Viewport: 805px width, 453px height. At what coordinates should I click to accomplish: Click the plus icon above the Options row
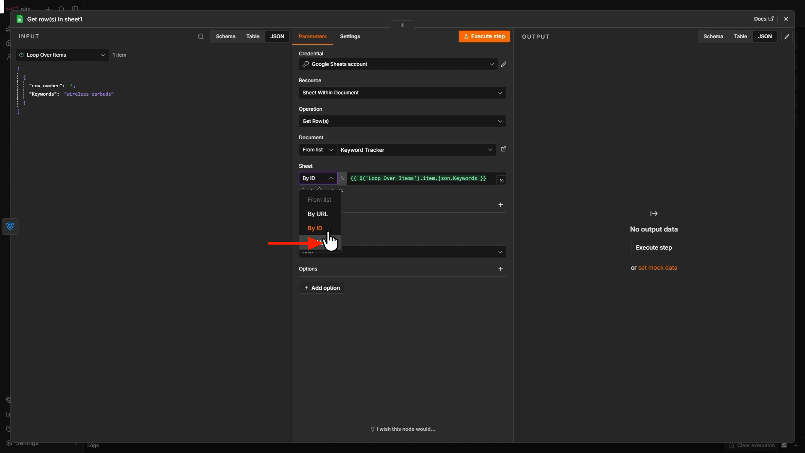pos(501,205)
